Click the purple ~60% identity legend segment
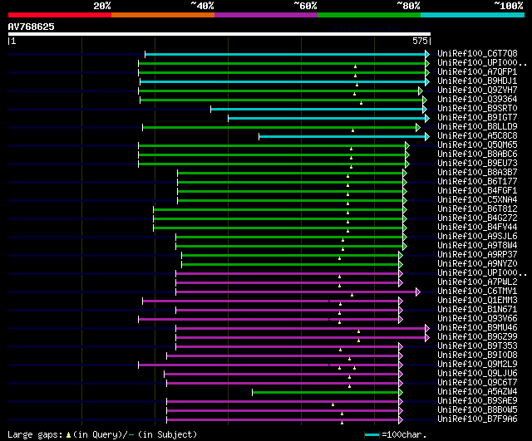The image size is (532, 441). pyautogui.click(x=266, y=15)
